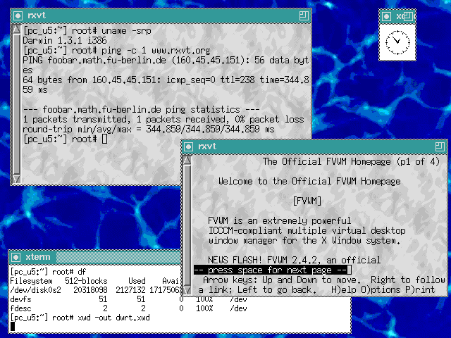Click 'devfs' row in xterm

point(128,299)
